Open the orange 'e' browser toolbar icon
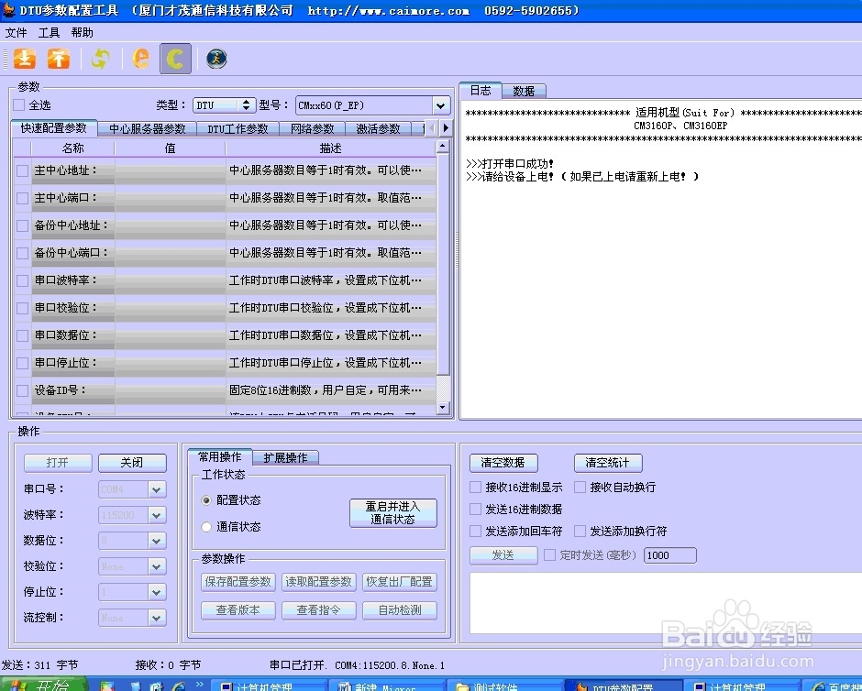The height and width of the screenshot is (691, 862). [x=139, y=58]
